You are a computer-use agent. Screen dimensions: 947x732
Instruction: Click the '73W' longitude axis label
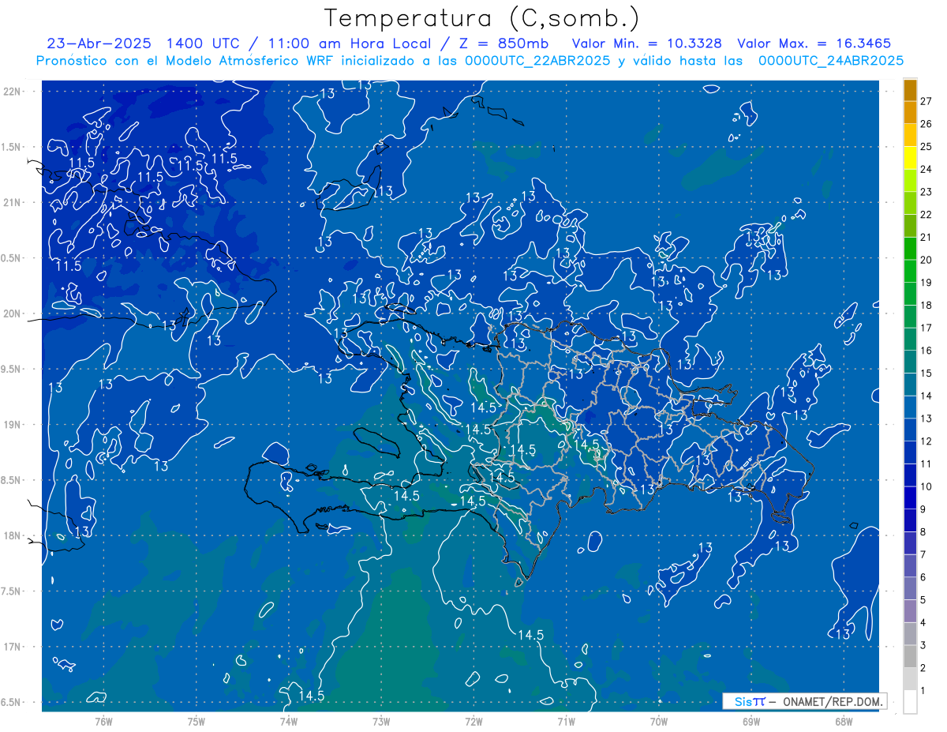tap(381, 722)
